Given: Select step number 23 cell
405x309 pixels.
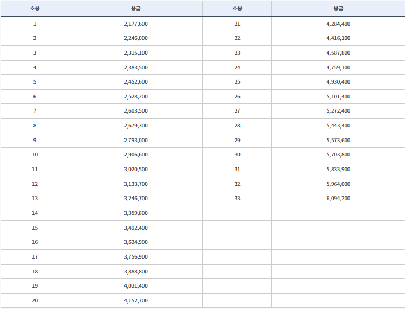Looking at the screenshot, I should tap(237, 53).
